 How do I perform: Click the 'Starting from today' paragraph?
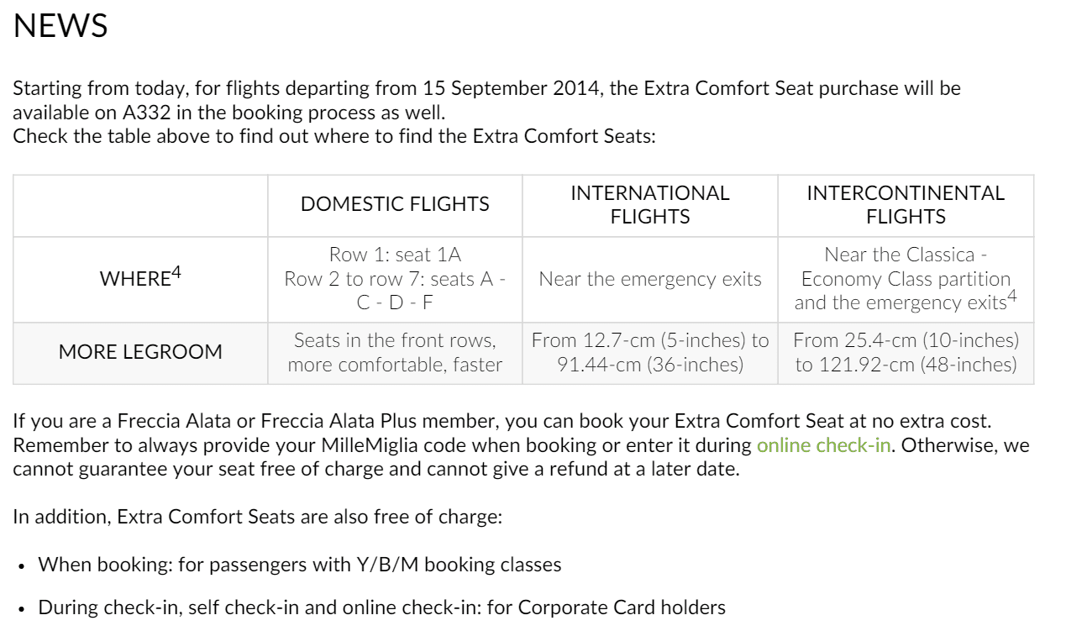(x=487, y=112)
